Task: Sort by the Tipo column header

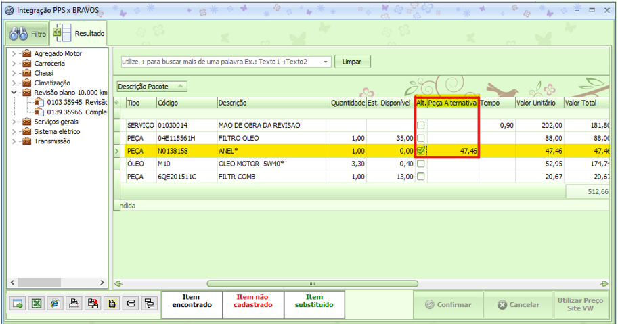Action: point(141,103)
